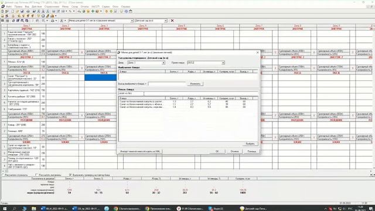Uncheck Выполнять проверку на повтор блюд
Image resolution: width=375 pixels, height=211 pixels.
pyautogui.click(x=70, y=175)
